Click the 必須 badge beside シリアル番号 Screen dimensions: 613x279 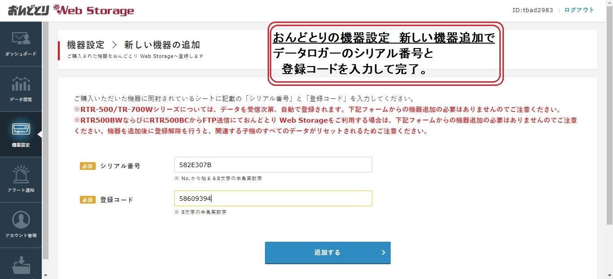pos(88,166)
